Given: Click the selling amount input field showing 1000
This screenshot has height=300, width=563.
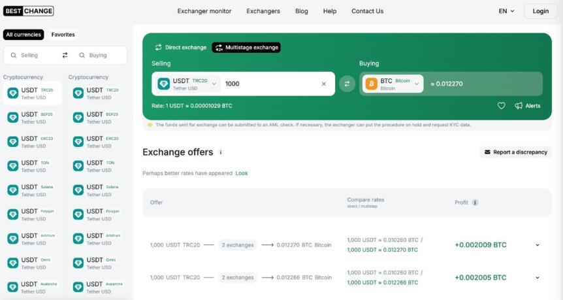Looking at the screenshot, I should 268,84.
